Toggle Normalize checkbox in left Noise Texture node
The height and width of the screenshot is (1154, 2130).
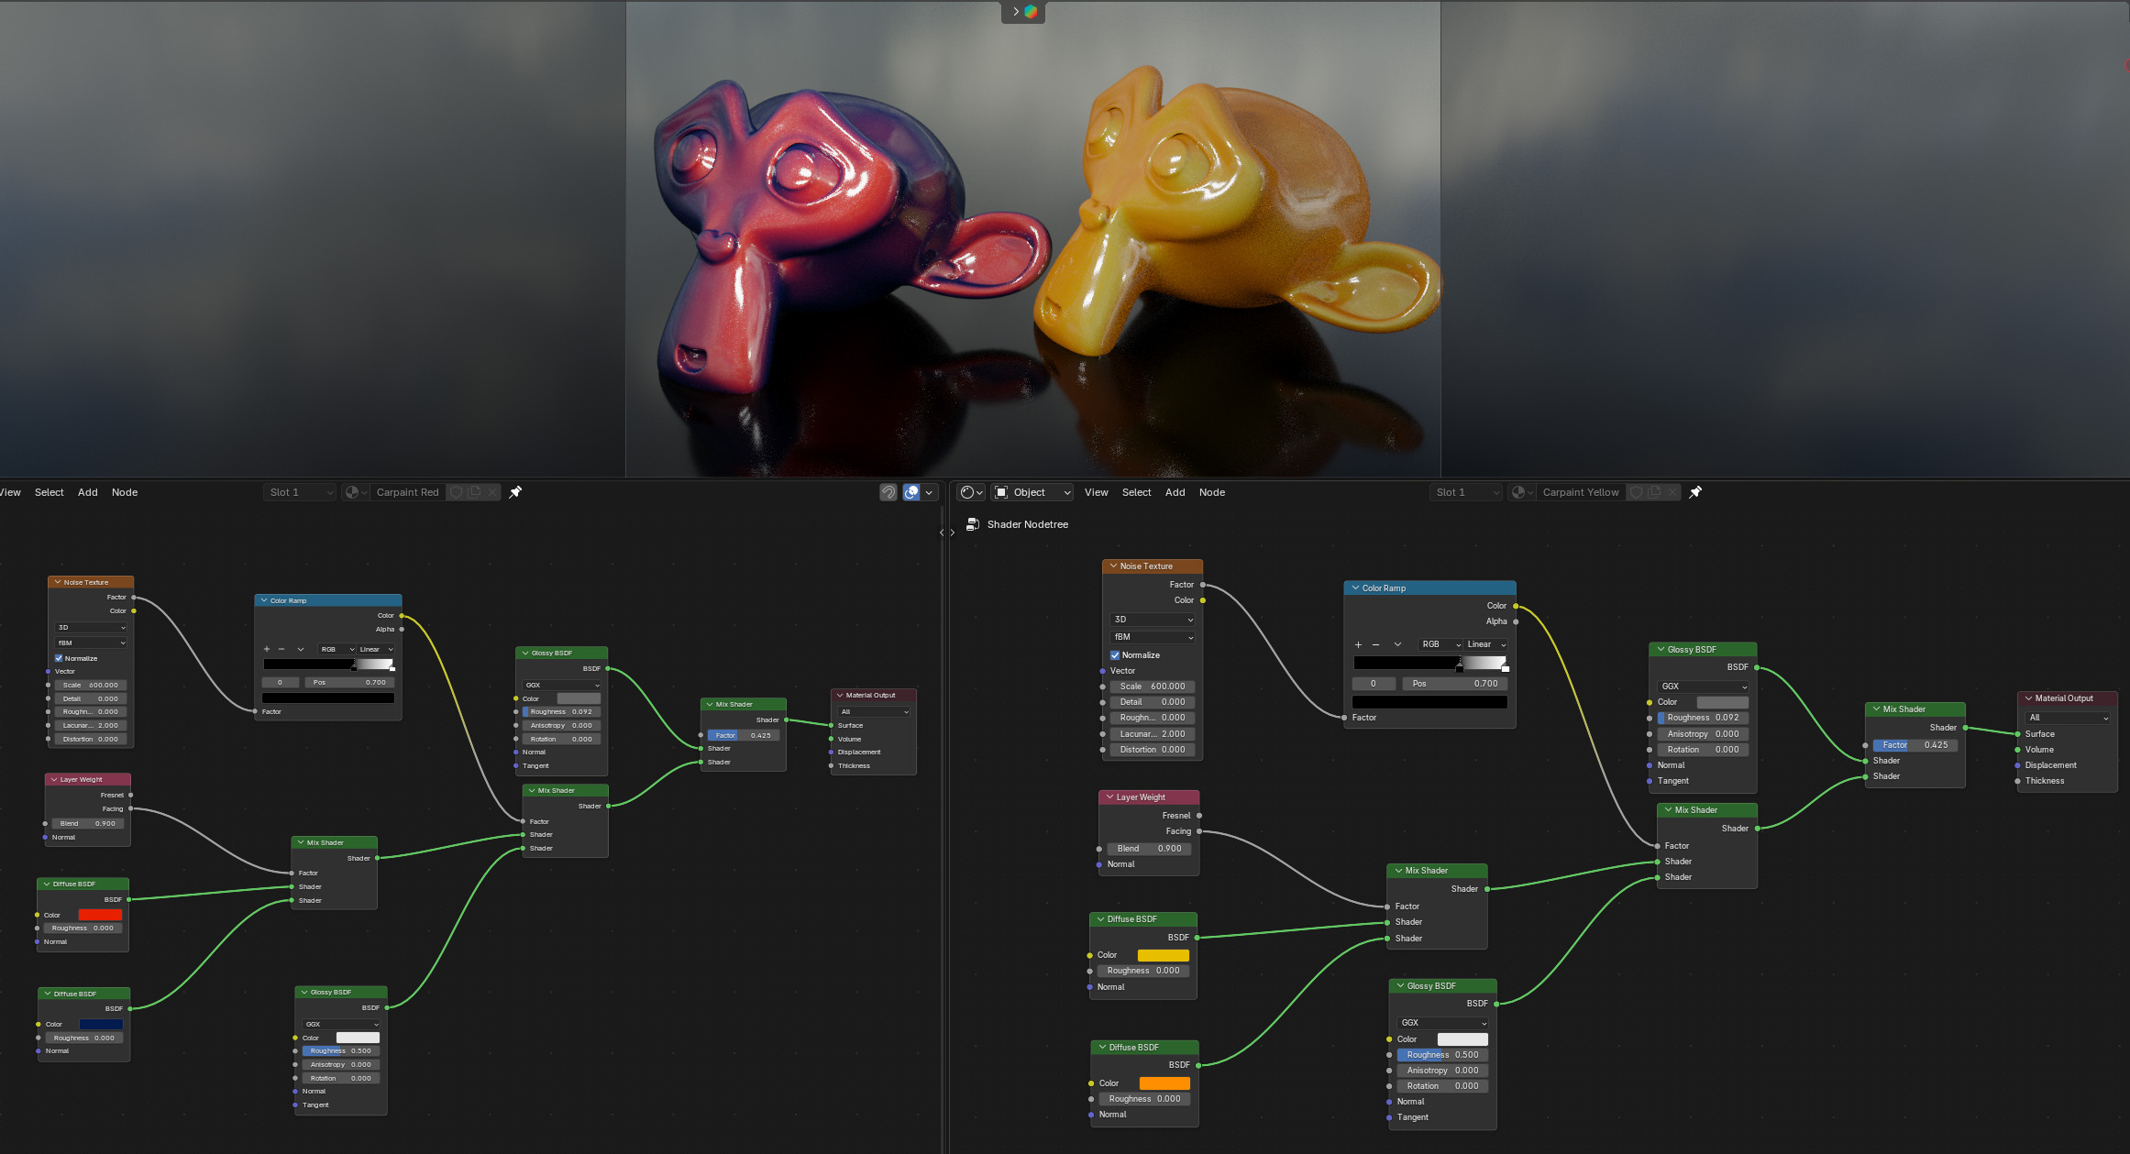pyautogui.click(x=59, y=658)
